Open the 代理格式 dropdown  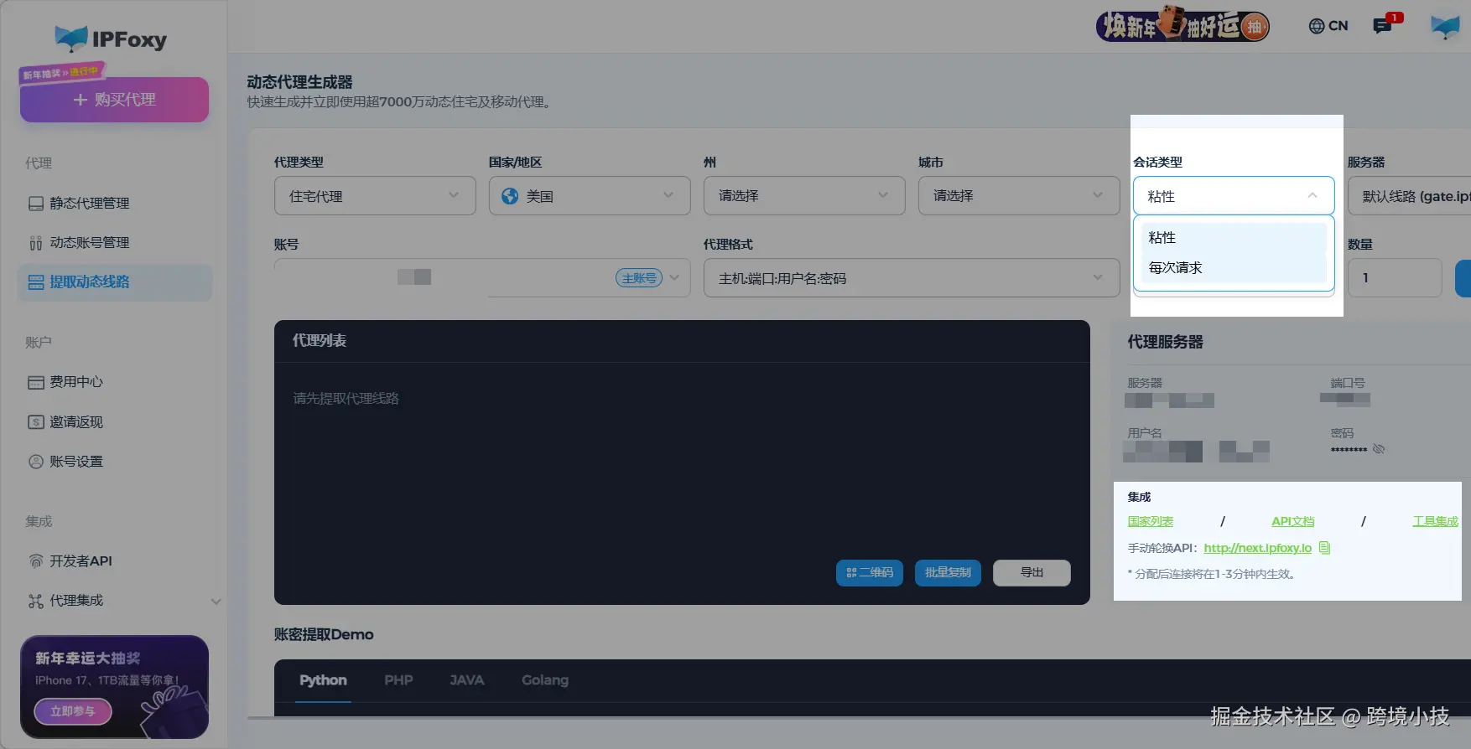pos(912,277)
